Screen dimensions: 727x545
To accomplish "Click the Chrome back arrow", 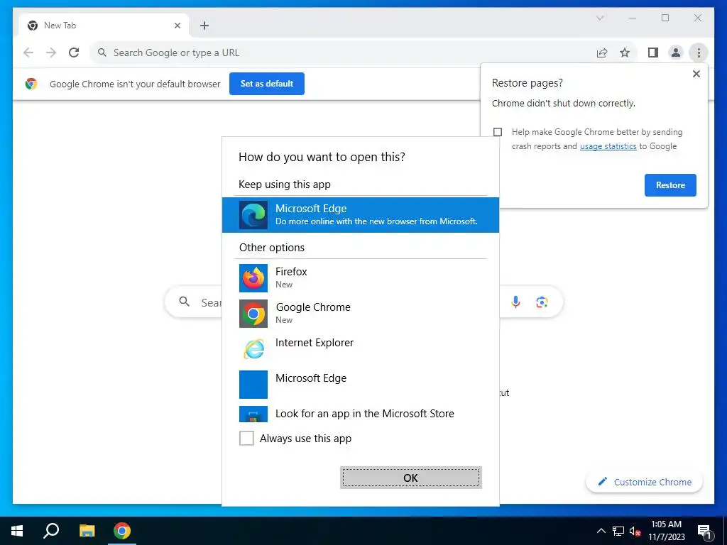I will point(28,53).
